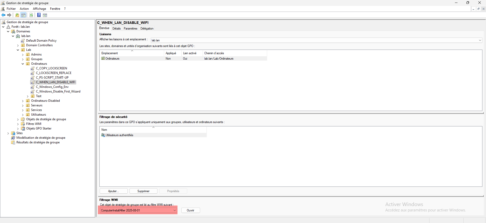Switch to the Paramètres tab
The height and width of the screenshot is (223, 486).
130,29
